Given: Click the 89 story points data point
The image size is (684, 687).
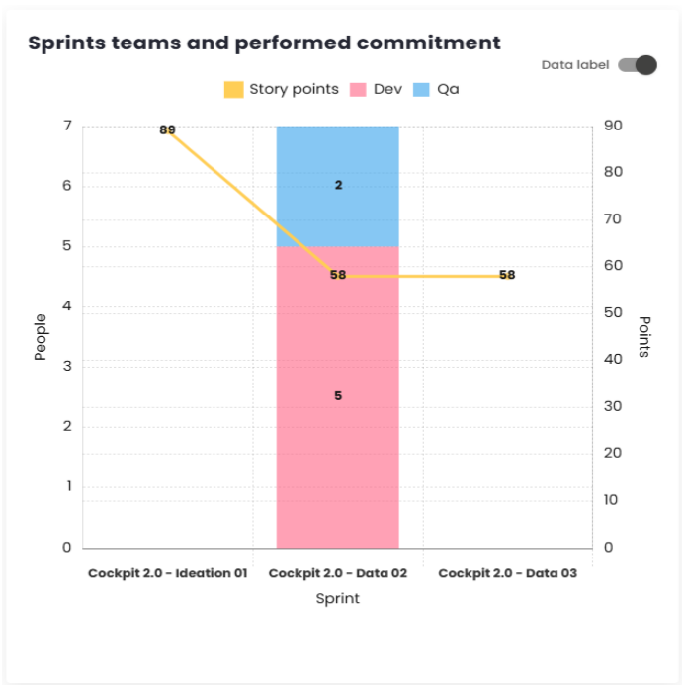Looking at the screenshot, I should [167, 129].
